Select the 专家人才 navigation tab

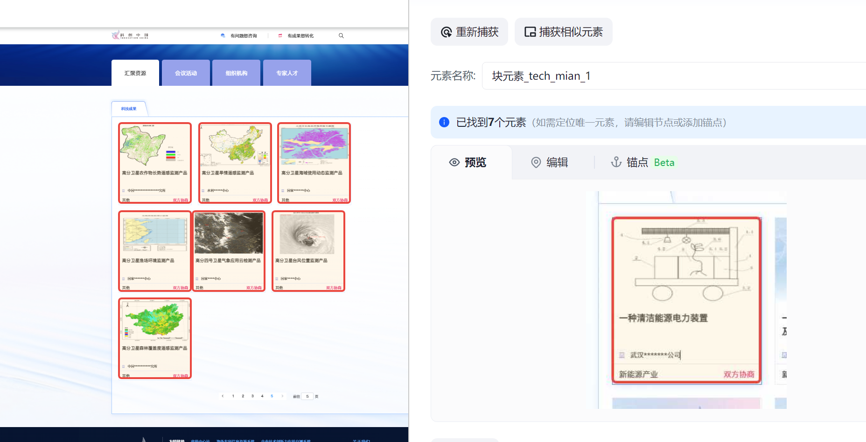pyautogui.click(x=287, y=73)
